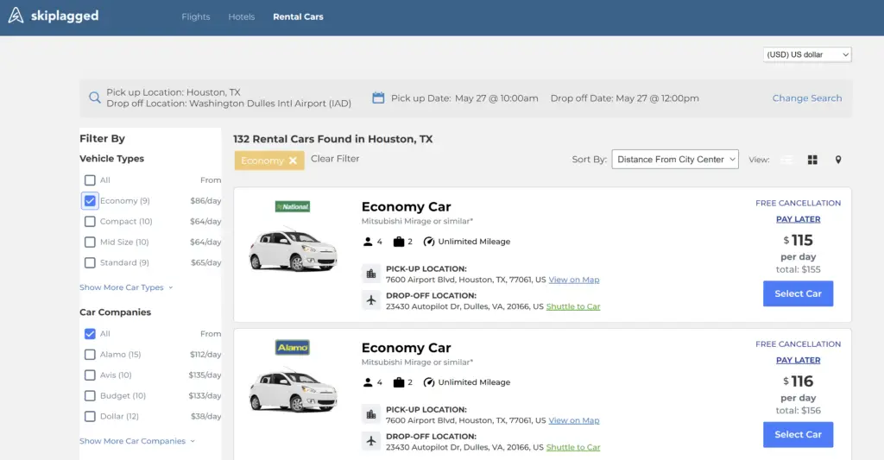Open the Hotels tab
This screenshot has height=460, width=884.
[x=242, y=17]
